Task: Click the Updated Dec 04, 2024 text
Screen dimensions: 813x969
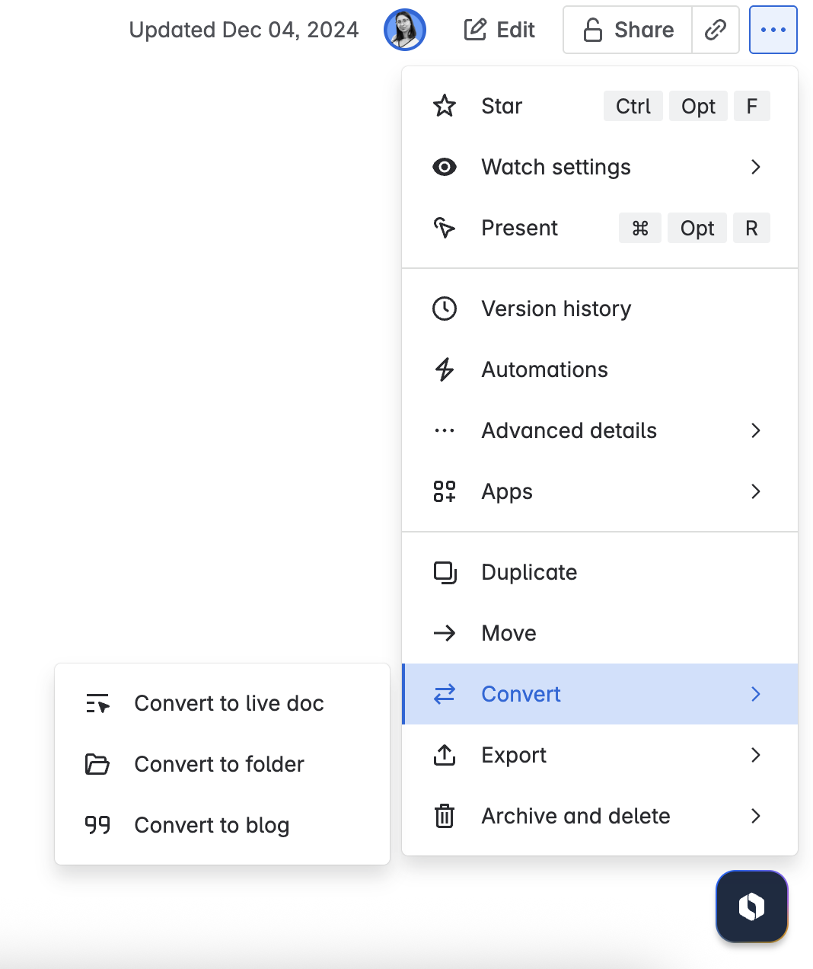Action: click(x=244, y=30)
